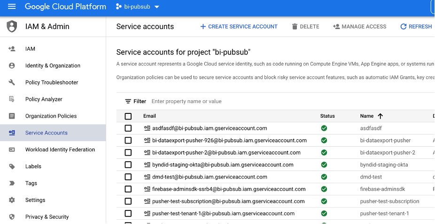Click the IAM & Admin shield icon
This screenshot has height=224, width=435.
[x=12, y=27]
